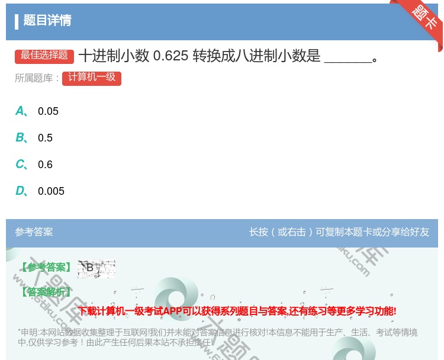The image size is (444, 360).
Task: Select answer option C 0.6
Action: 34,164
